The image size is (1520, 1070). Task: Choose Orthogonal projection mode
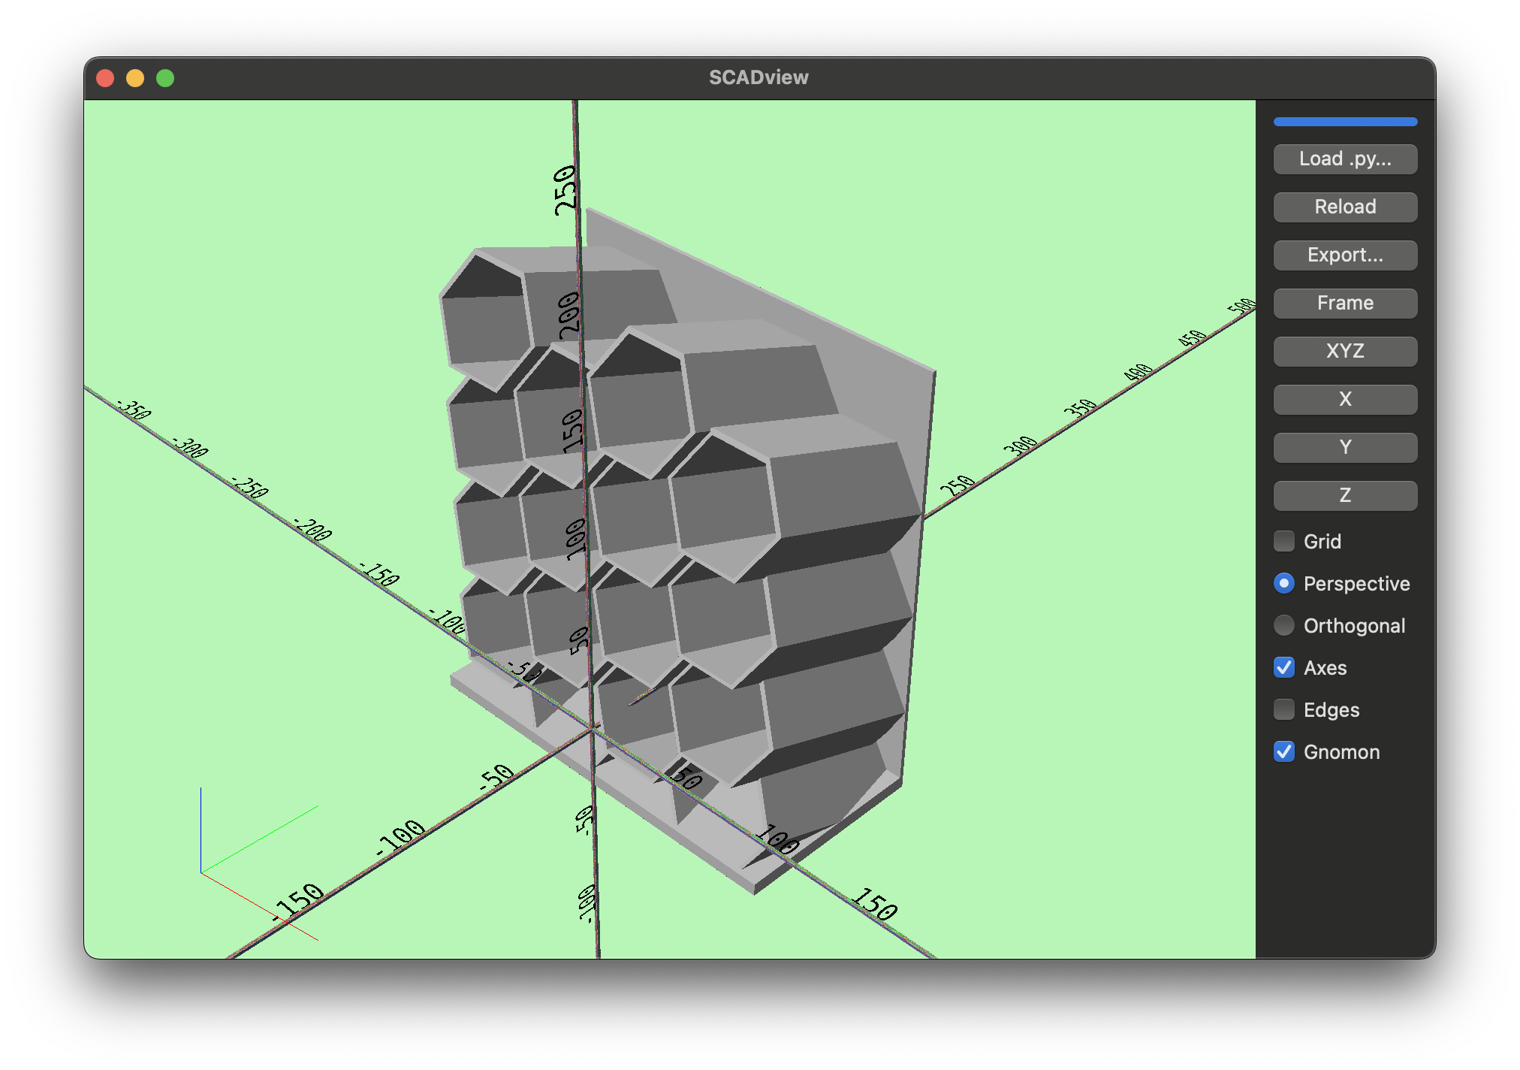tap(1284, 626)
